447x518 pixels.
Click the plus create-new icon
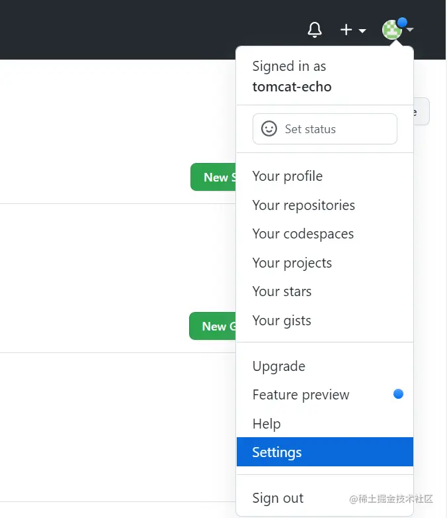click(x=346, y=30)
